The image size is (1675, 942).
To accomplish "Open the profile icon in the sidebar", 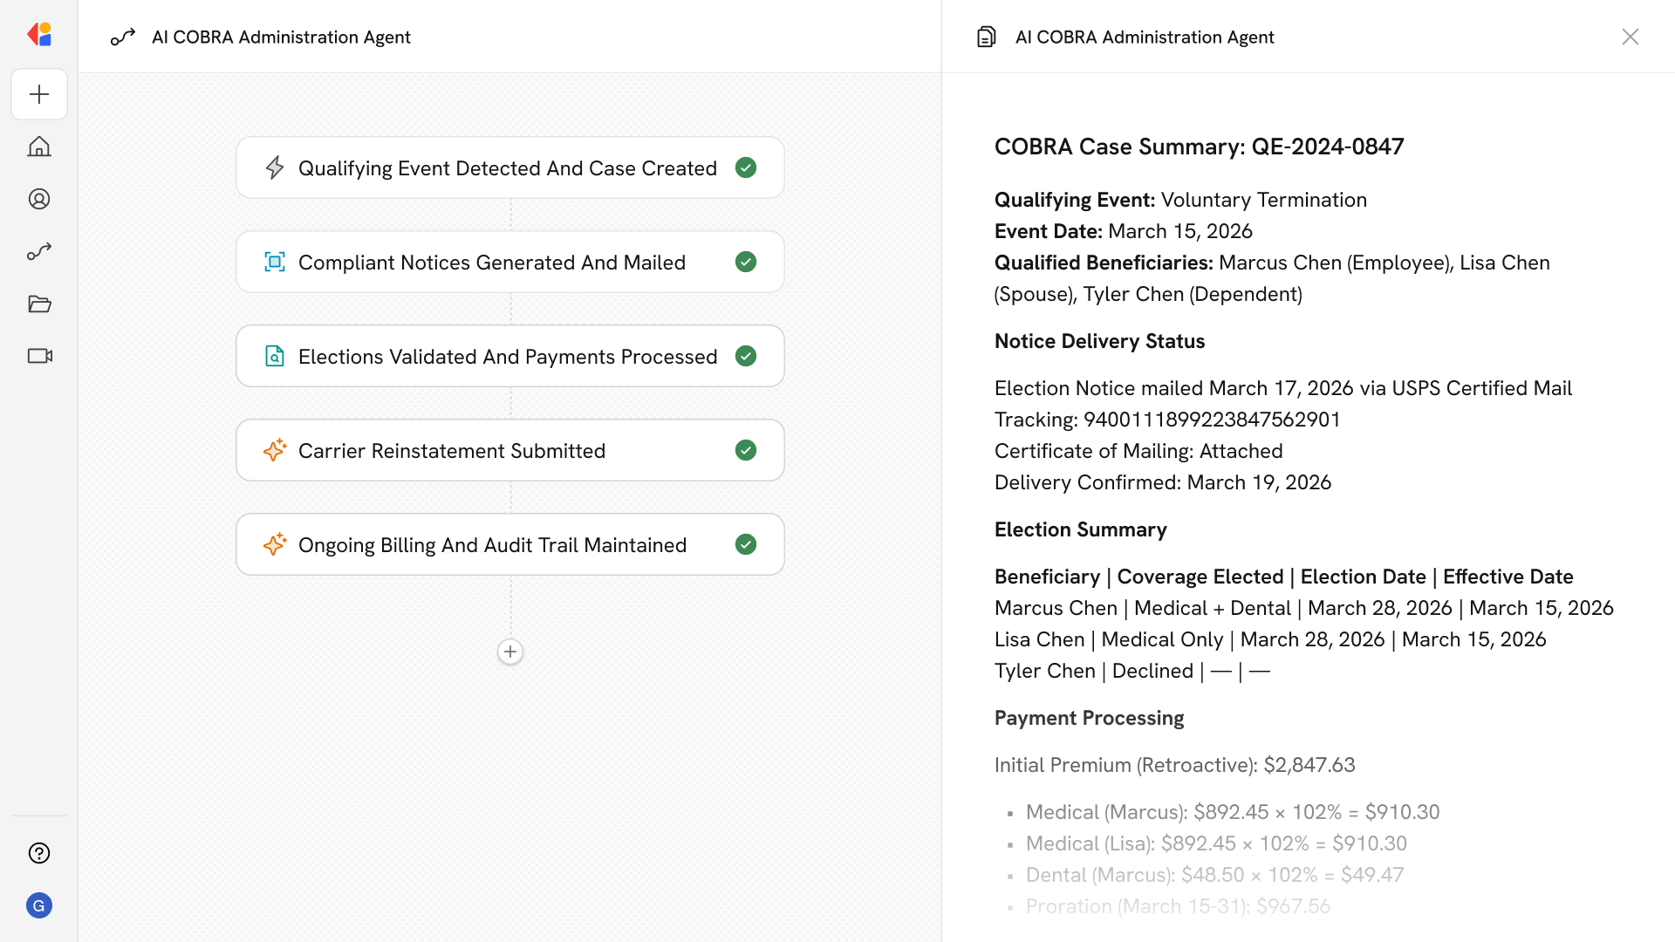I will pos(39,199).
